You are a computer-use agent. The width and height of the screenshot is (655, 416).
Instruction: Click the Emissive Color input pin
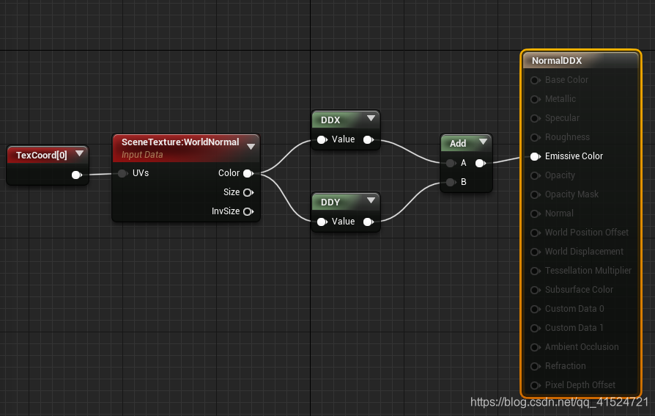pos(535,156)
